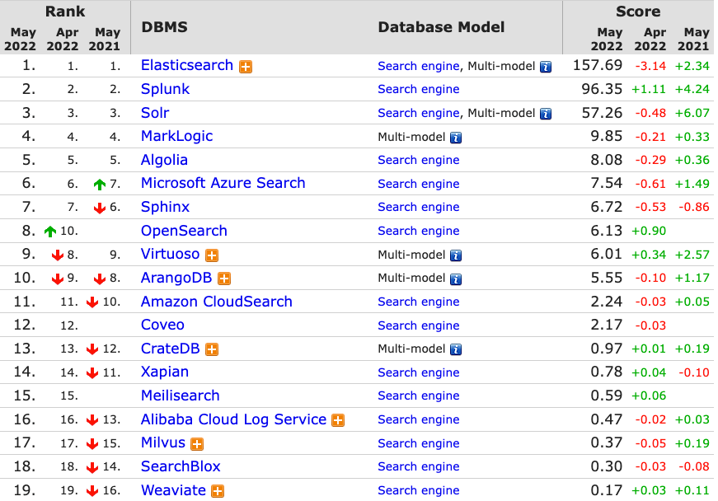Click the red down arrow in Weaviate row

92,491
